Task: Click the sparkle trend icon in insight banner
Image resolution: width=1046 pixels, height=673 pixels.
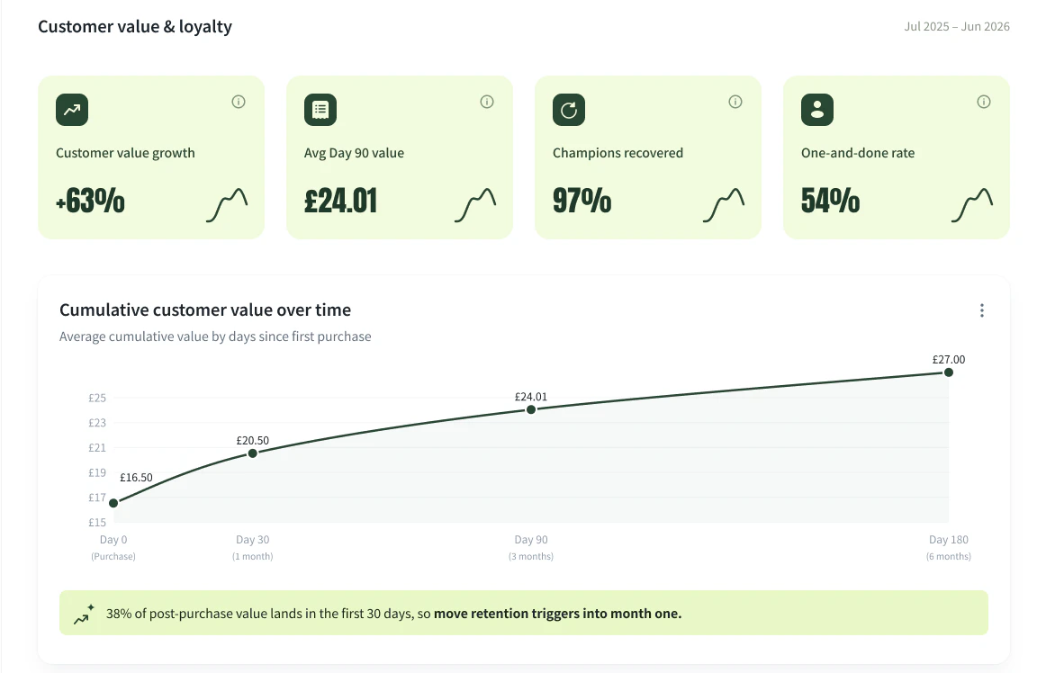Action: point(84,615)
